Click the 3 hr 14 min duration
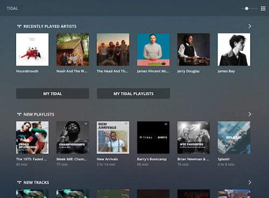Screen dimensions: 269x198 106,165
